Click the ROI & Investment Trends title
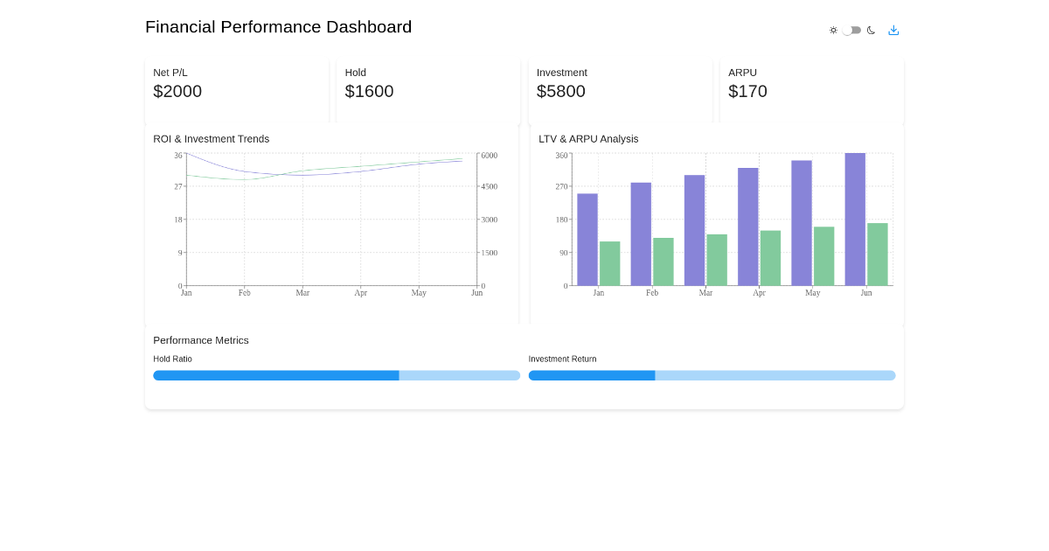1049x551 pixels. [211, 139]
